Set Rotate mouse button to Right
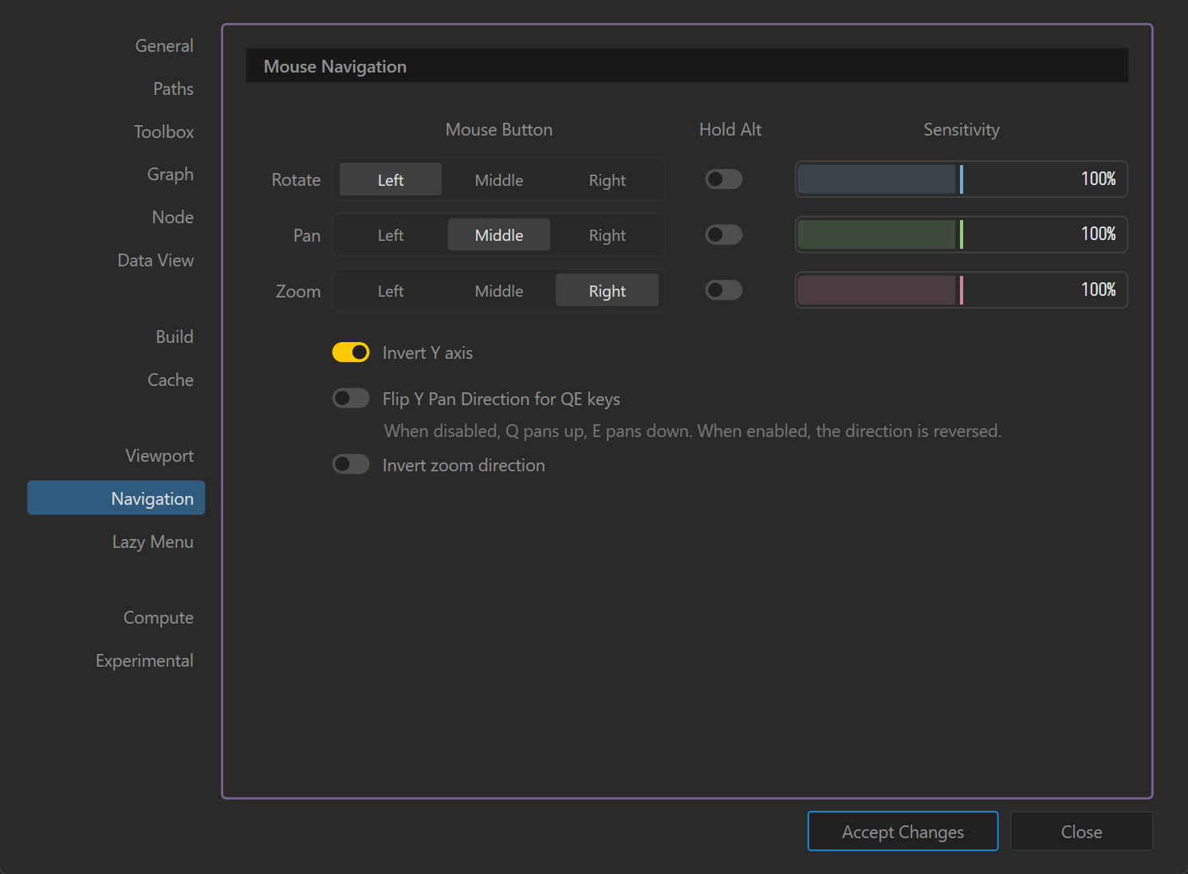The height and width of the screenshot is (874, 1188). coord(607,180)
